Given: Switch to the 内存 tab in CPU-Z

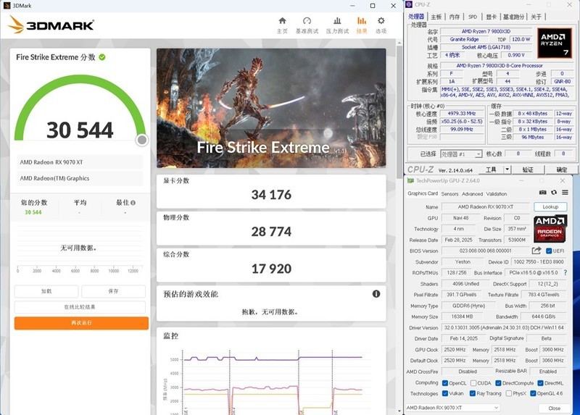Looking at the screenshot, I should pos(455,17).
